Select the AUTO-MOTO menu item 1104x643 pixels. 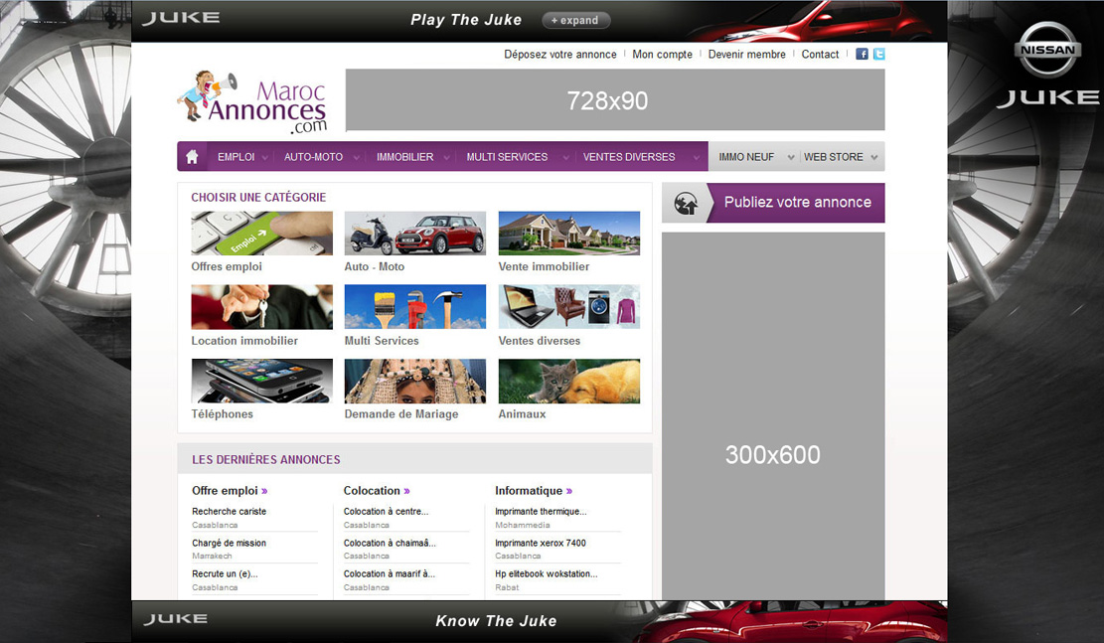pos(313,157)
